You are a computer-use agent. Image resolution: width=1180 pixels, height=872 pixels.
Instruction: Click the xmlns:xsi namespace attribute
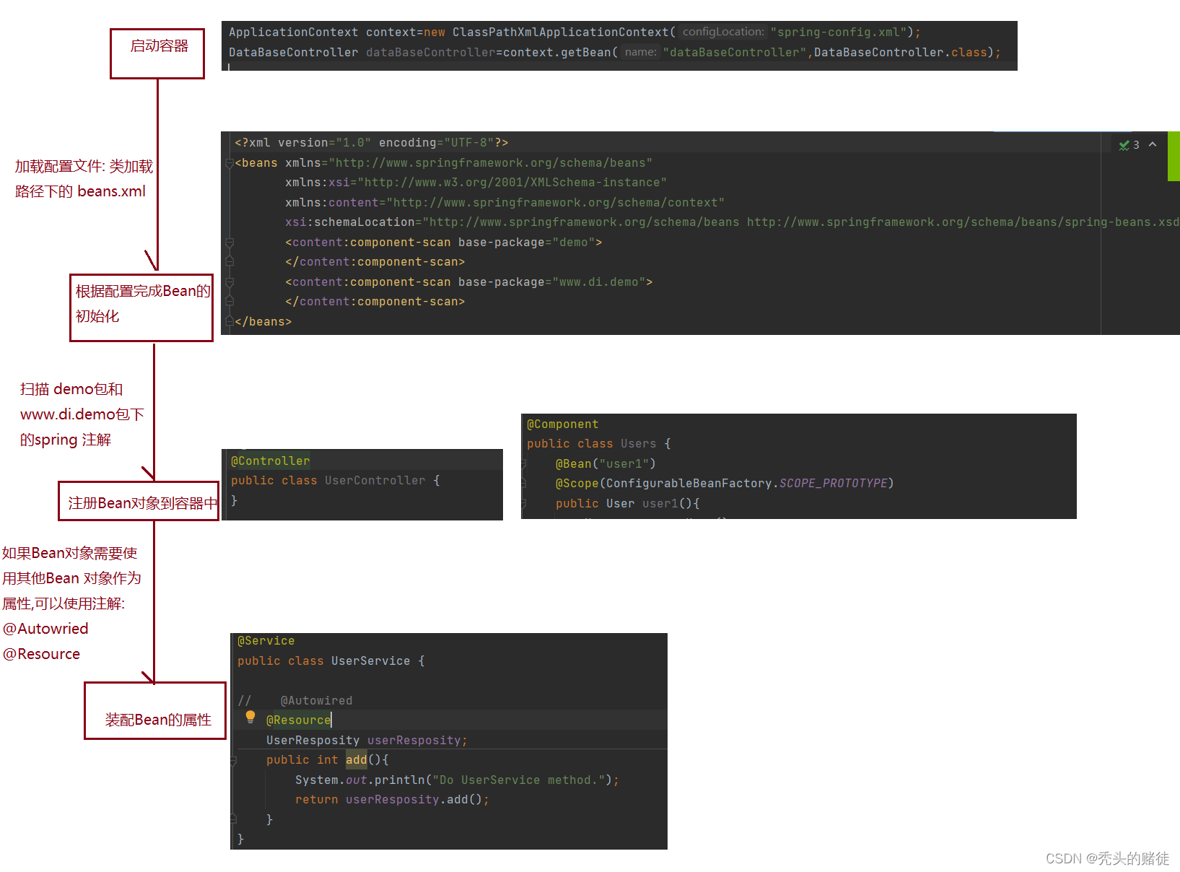pos(476,183)
